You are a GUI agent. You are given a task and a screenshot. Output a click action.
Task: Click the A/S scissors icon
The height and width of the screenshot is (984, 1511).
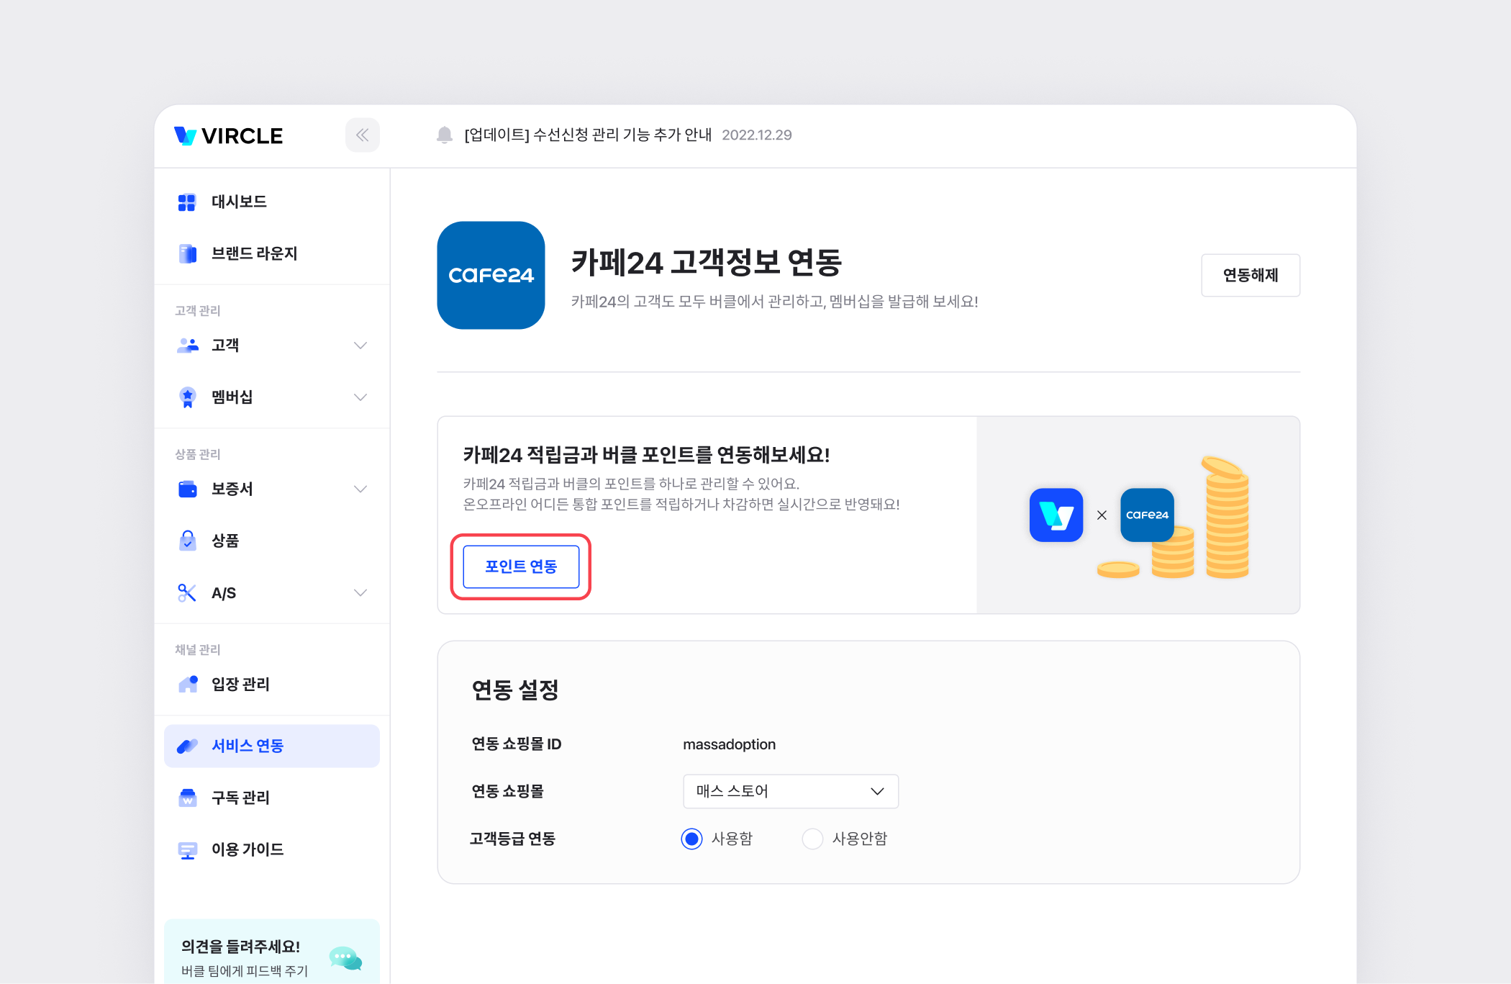click(187, 593)
